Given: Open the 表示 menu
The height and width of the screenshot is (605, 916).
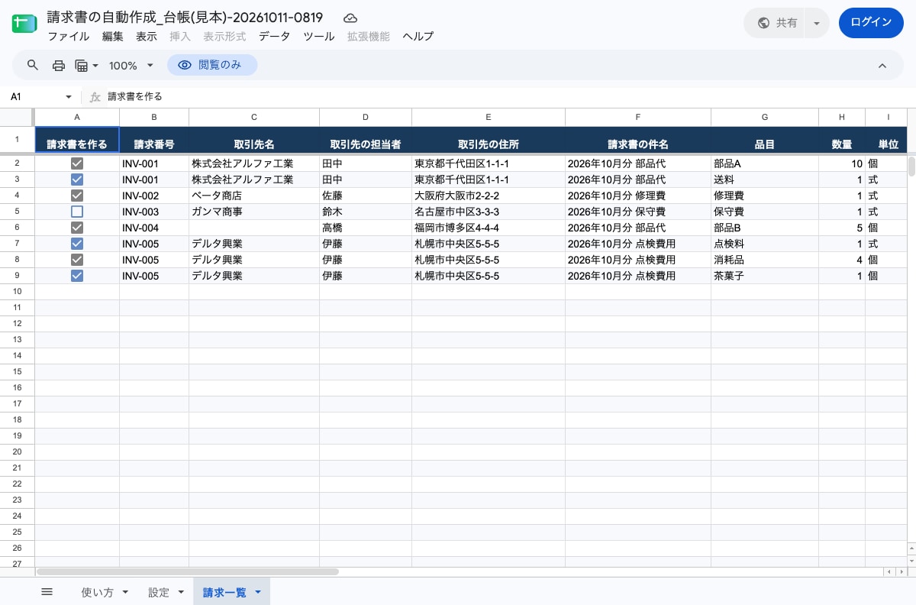Looking at the screenshot, I should click(x=147, y=36).
